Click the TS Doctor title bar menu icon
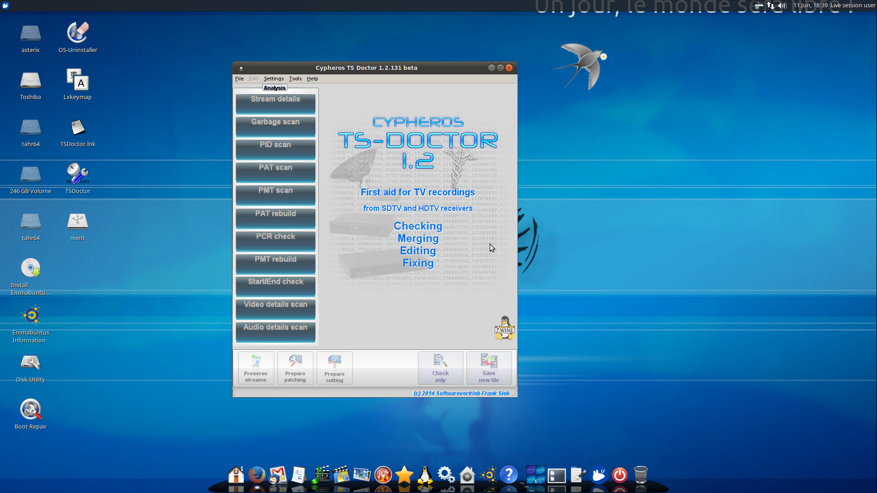 point(241,68)
